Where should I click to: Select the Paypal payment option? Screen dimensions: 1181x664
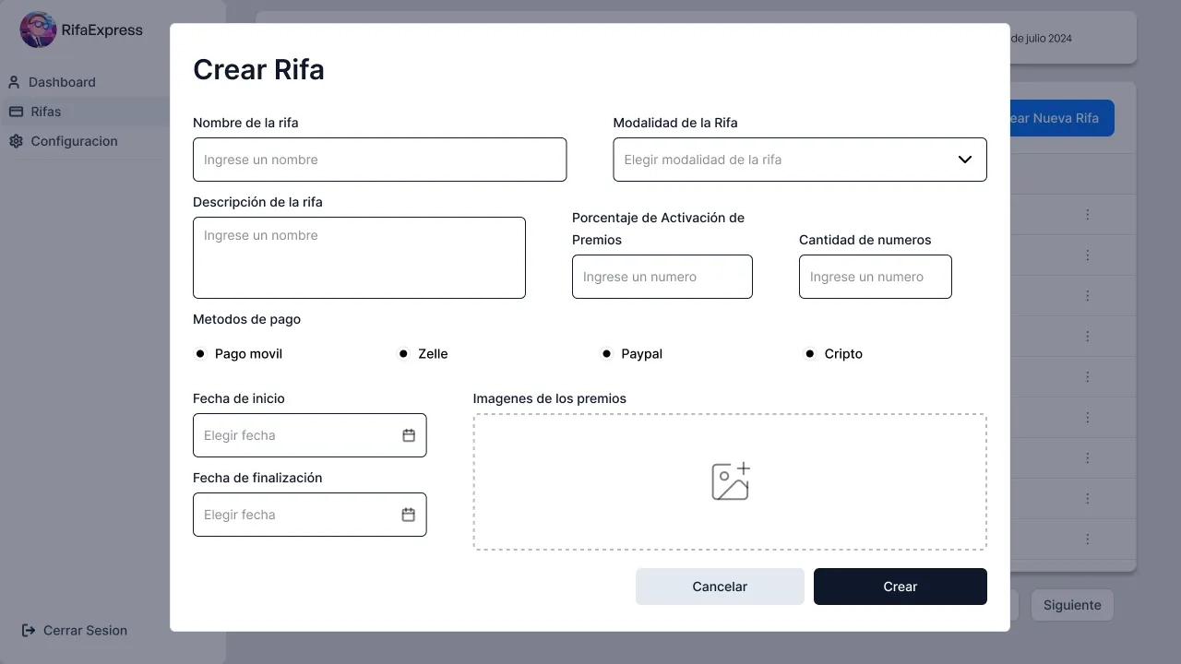pos(606,353)
